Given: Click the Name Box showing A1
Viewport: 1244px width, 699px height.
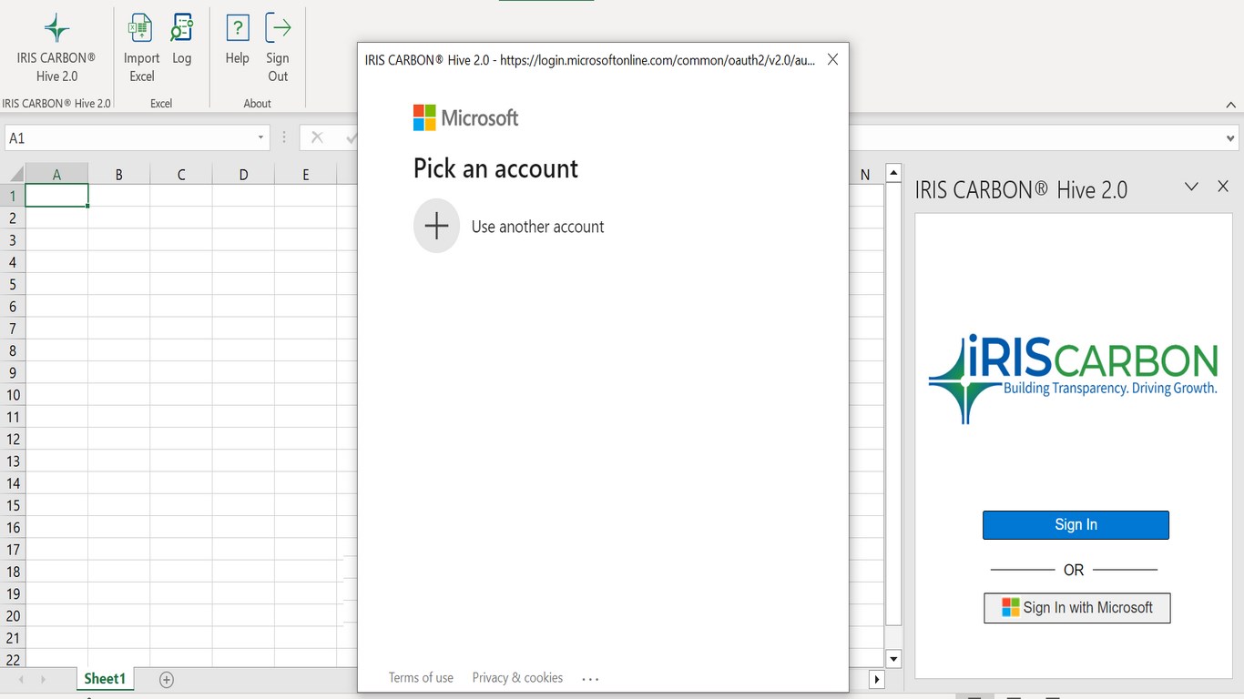Looking at the screenshot, I should pos(129,138).
